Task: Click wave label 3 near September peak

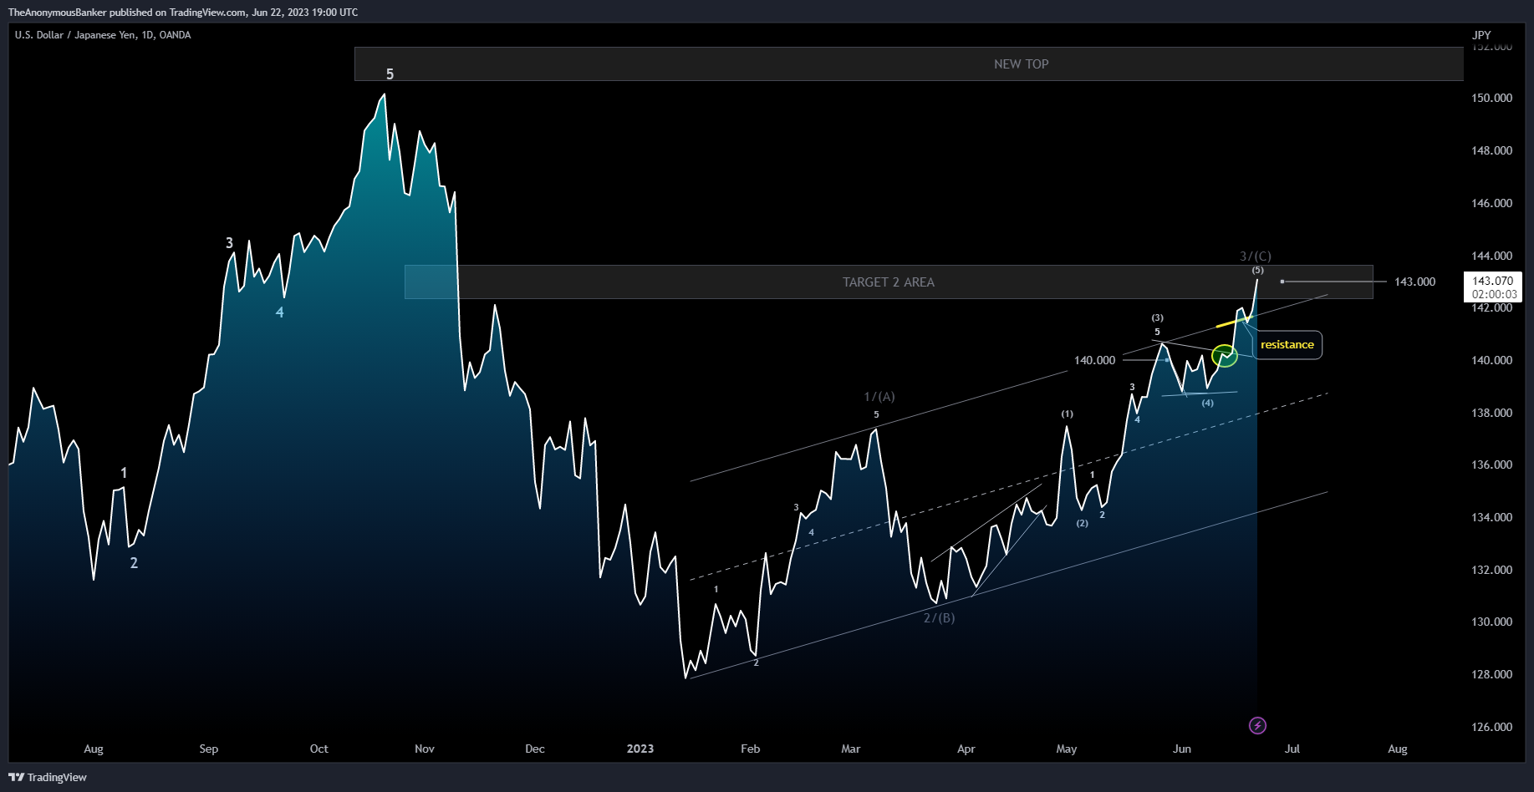Action: pyautogui.click(x=229, y=243)
